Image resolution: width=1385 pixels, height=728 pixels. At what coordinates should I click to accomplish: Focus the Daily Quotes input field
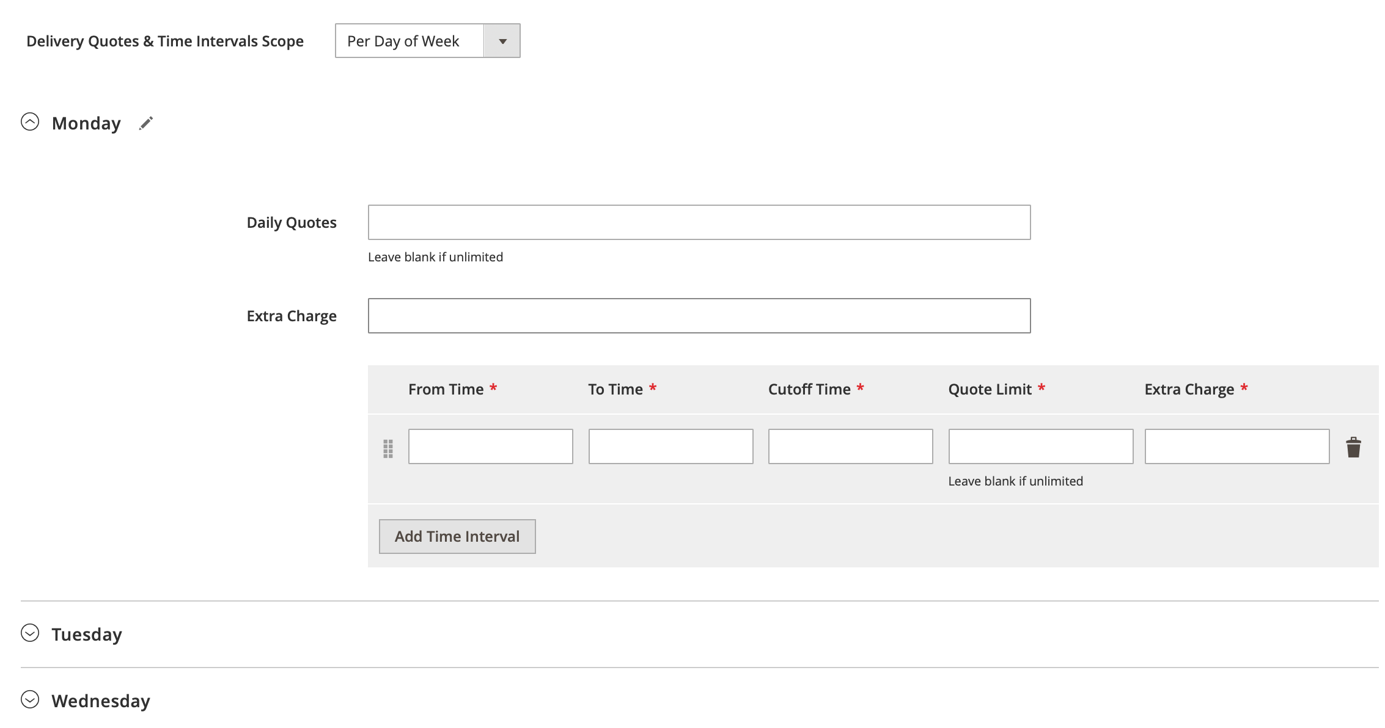click(x=699, y=222)
